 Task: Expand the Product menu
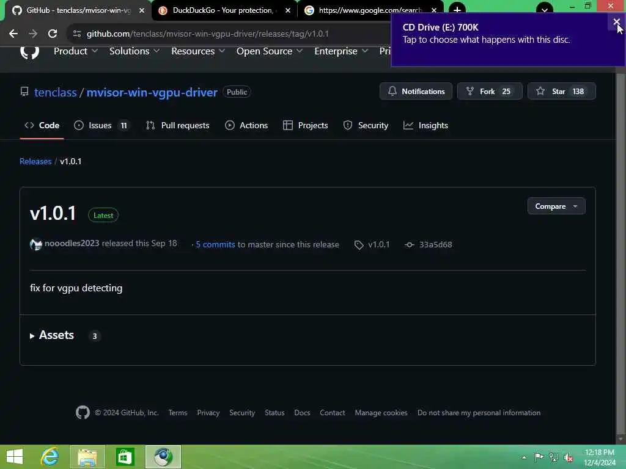pyautogui.click(x=75, y=51)
